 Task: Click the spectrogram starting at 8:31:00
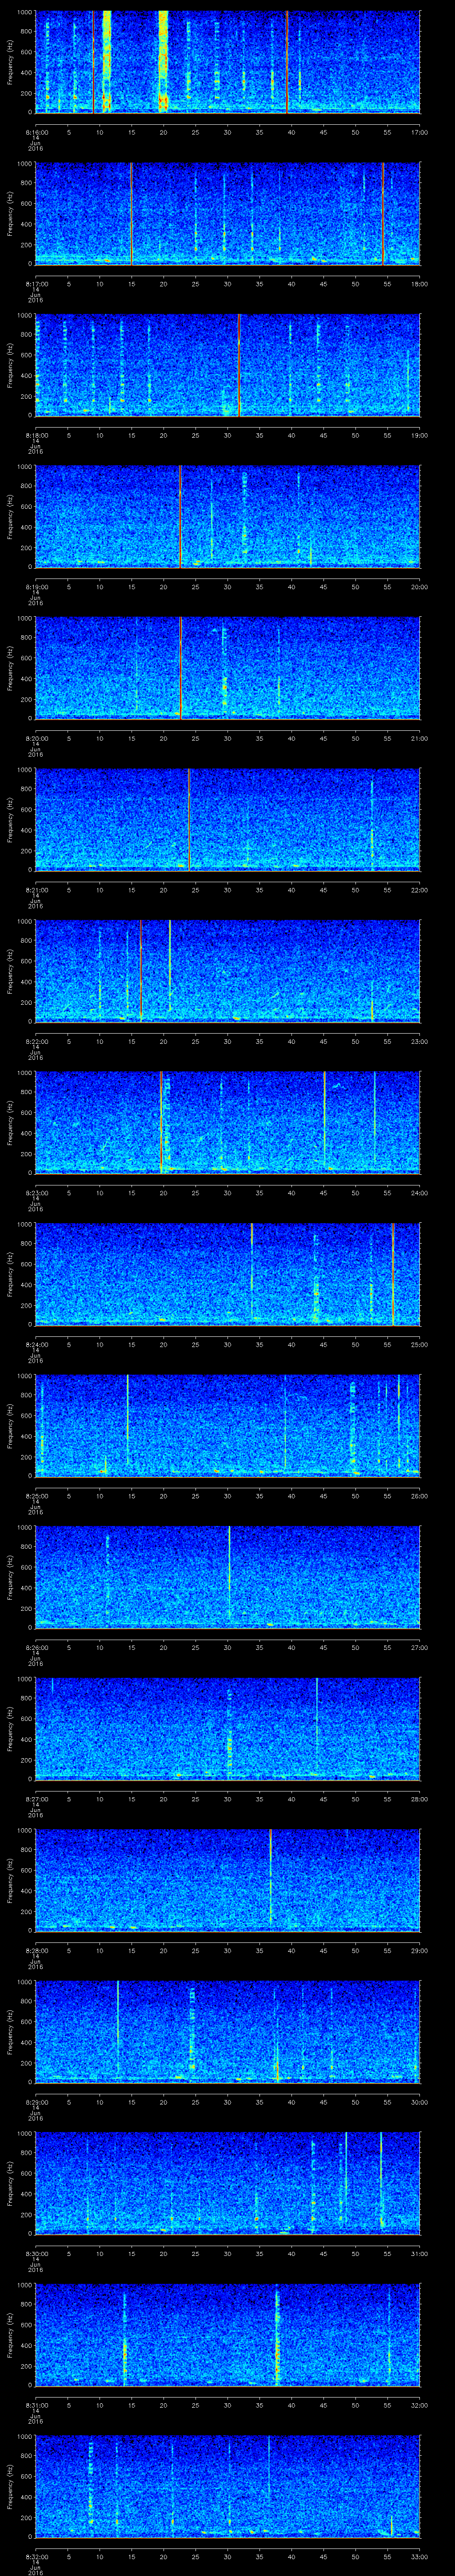(228, 2334)
